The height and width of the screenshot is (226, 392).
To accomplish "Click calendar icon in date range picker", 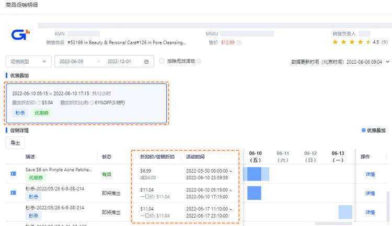I will click(146, 62).
